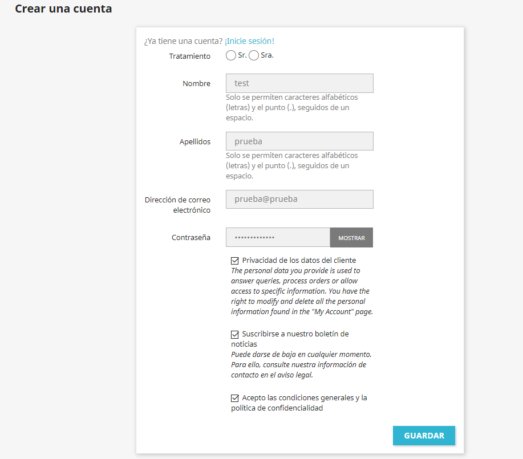Click the Nombre field label
Screen dimensions: 523x459
pos(196,84)
